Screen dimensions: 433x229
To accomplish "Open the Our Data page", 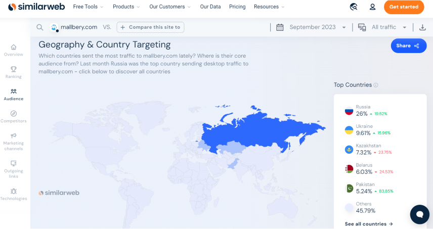I will coord(210,7).
